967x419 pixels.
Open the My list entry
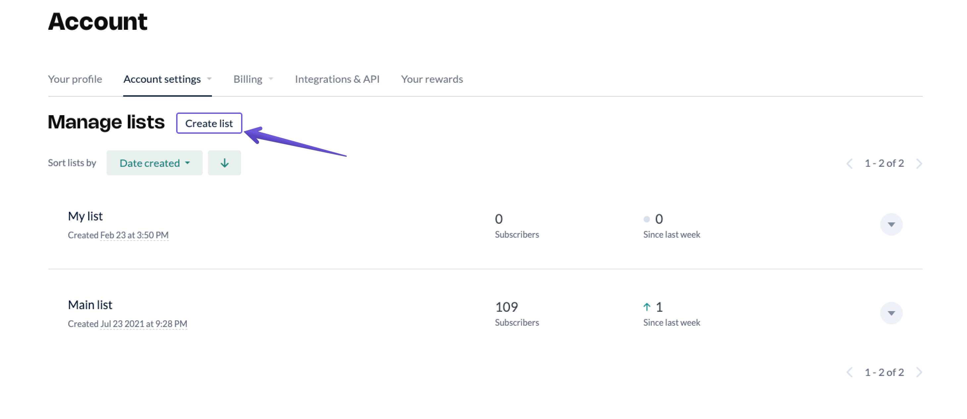click(x=85, y=216)
